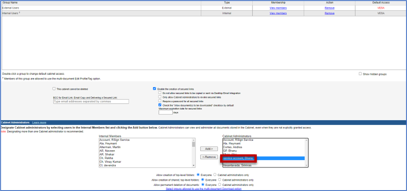Select Cabinet administrators only for top-level folders

[215, 175]
